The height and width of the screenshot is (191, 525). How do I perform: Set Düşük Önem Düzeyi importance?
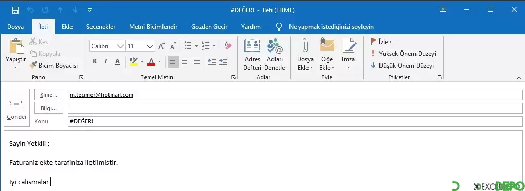click(402, 66)
